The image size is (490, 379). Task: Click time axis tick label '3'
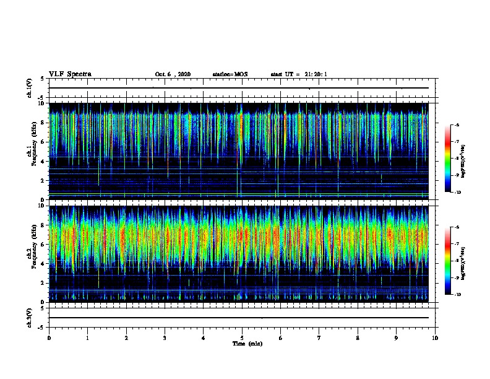click(165, 338)
